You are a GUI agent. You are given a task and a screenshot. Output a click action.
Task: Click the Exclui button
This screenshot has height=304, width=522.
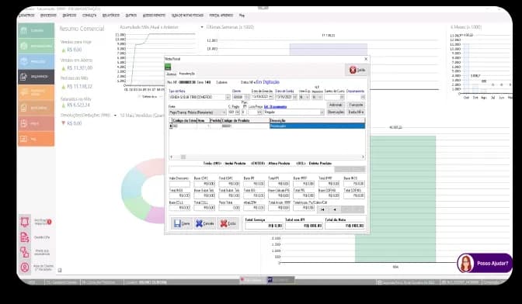228,223
